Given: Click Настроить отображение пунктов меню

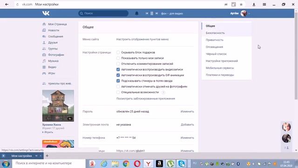Looking at the screenshot, I should pyautogui.click(x=142, y=39).
